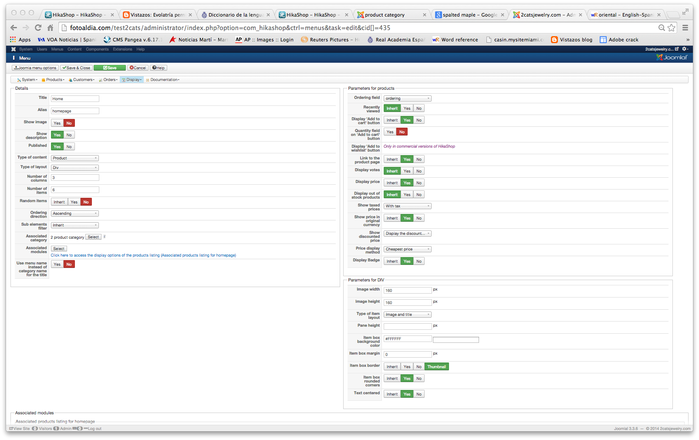The width and height of the screenshot is (699, 440).
Task: Open Vistazos blog bookmark
Action: [x=571, y=40]
